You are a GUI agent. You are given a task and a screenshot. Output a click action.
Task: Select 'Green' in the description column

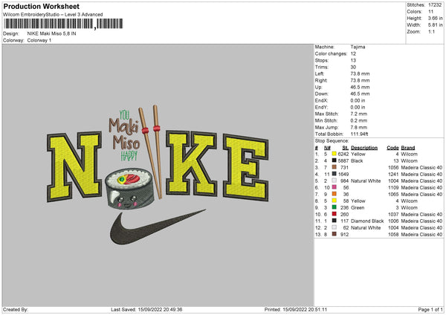click(x=358, y=207)
